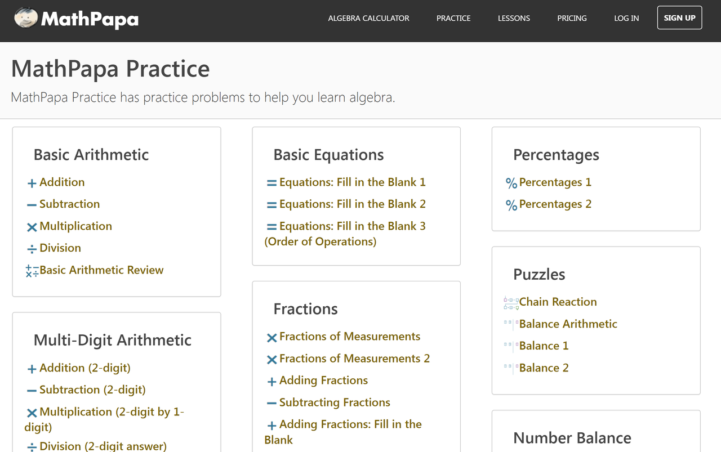Open Equations: Fill in the Blank 2
Viewport: 721px width, 452px height.
coord(352,204)
